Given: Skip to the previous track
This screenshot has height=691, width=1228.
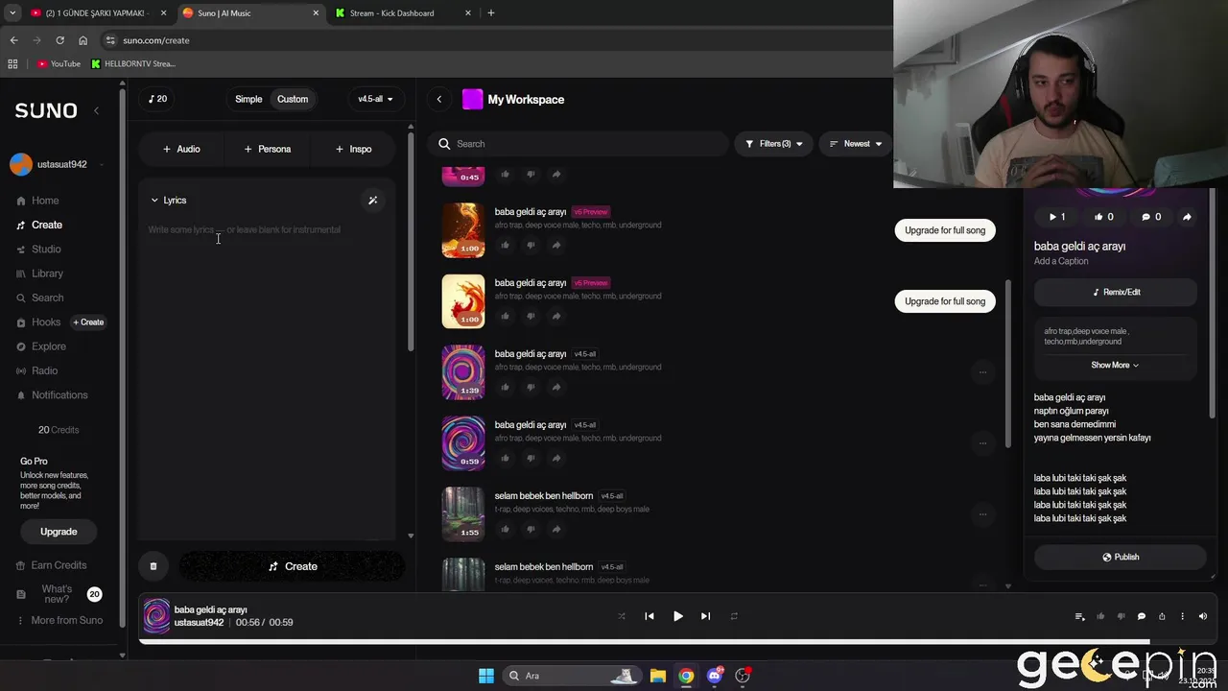Looking at the screenshot, I should pos(649,616).
